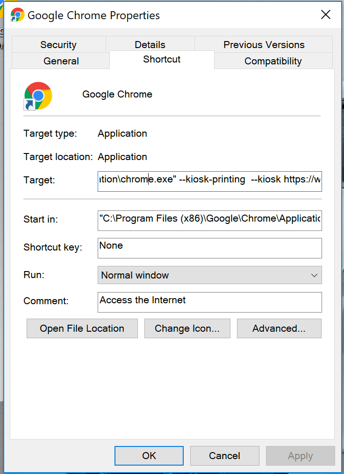Switch to the Security tab
The height and width of the screenshot is (474, 344).
click(x=58, y=45)
